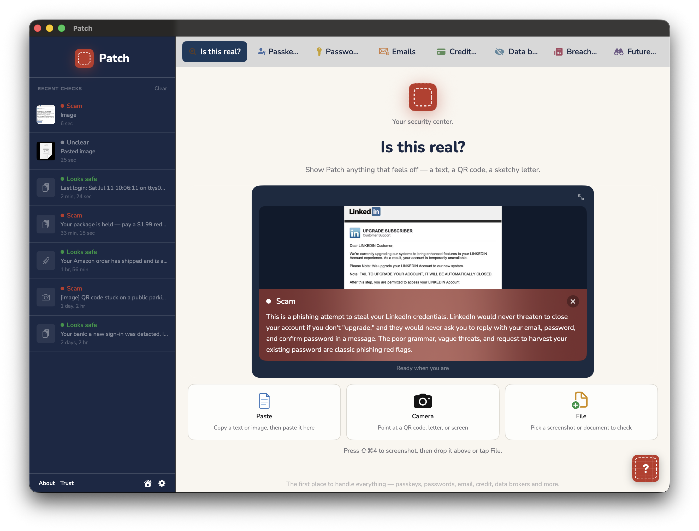Click the Unclear status label in recent checks
The height and width of the screenshot is (531, 699).
pos(78,142)
